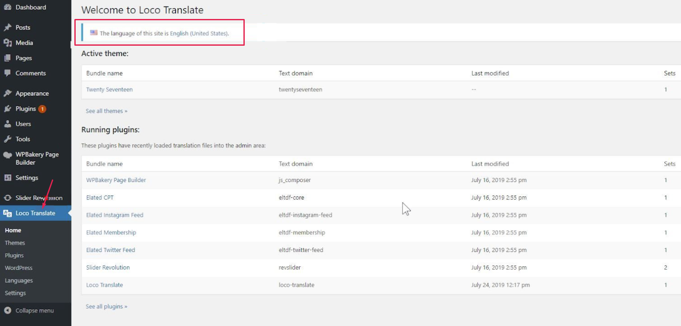Click the Posts pushpin icon
Viewport: 681px width, 326px height.
point(7,27)
